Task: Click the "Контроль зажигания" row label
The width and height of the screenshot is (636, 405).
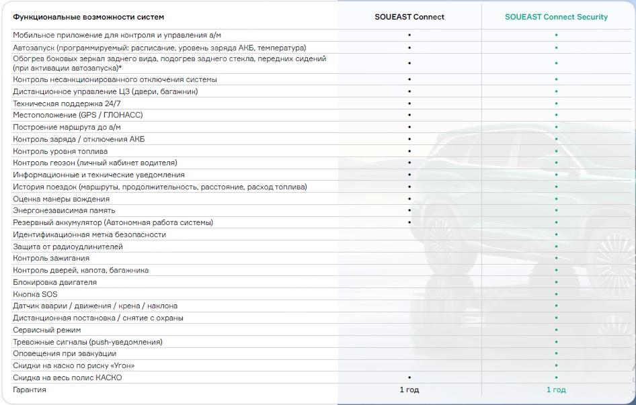Action: point(51,259)
